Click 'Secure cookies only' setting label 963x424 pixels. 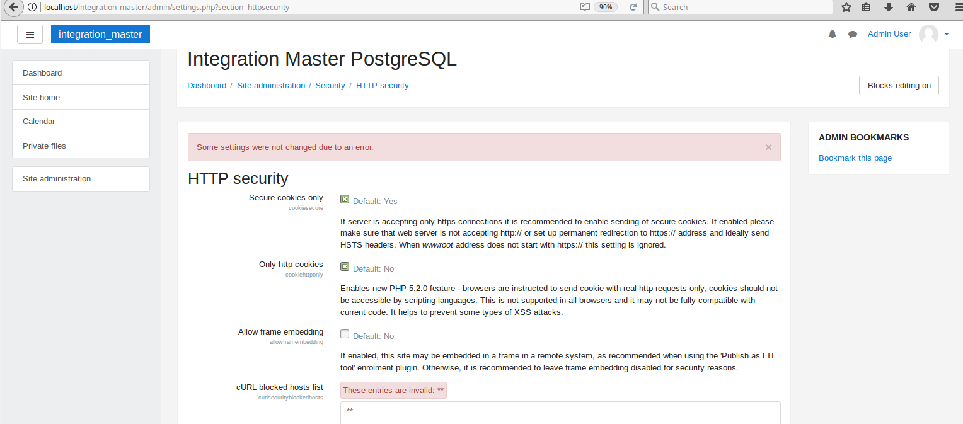point(286,198)
